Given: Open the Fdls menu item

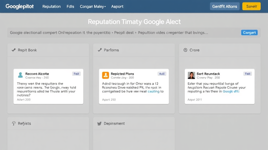Looking at the screenshot, I should point(70,7).
